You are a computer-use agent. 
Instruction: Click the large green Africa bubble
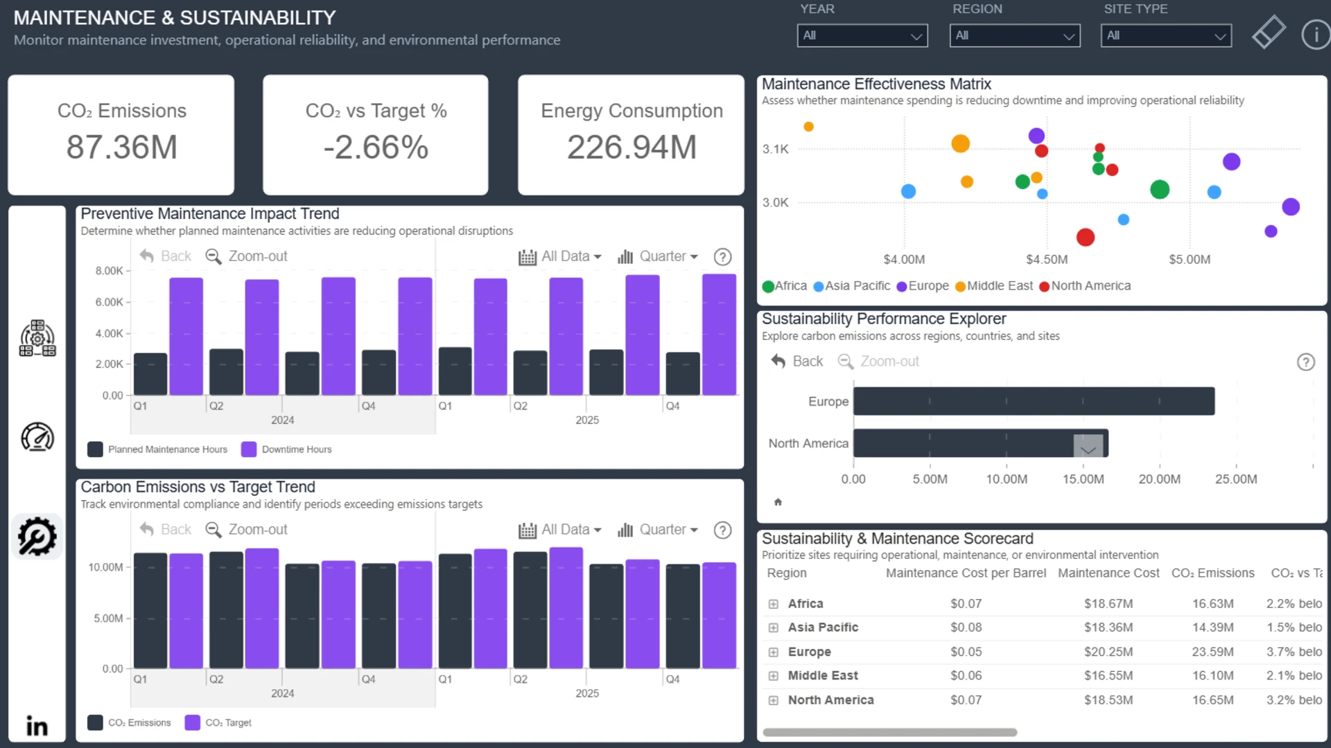coord(1160,189)
